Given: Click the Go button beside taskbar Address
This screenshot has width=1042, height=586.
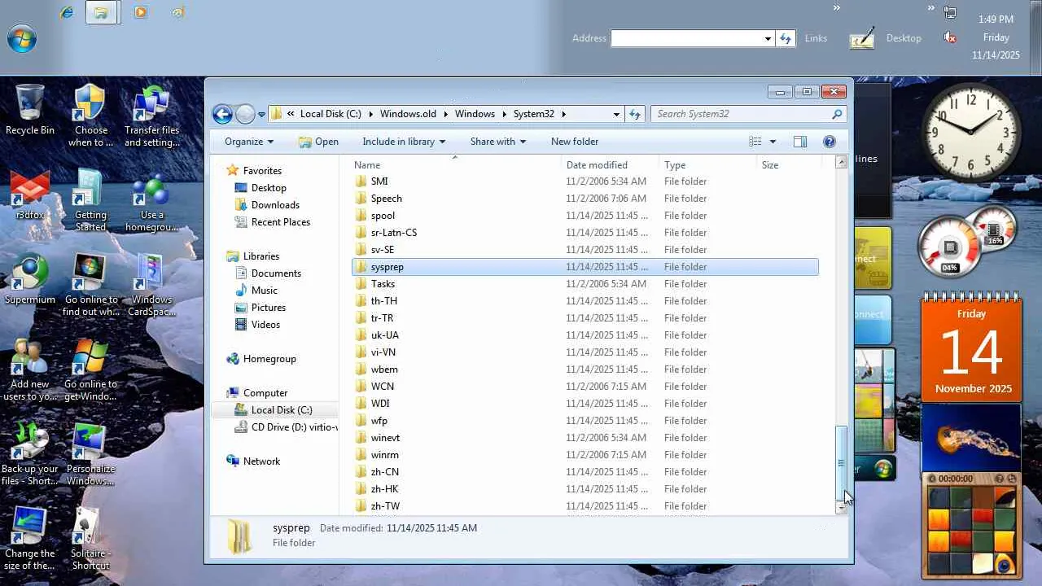Looking at the screenshot, I should pos(786,38).
